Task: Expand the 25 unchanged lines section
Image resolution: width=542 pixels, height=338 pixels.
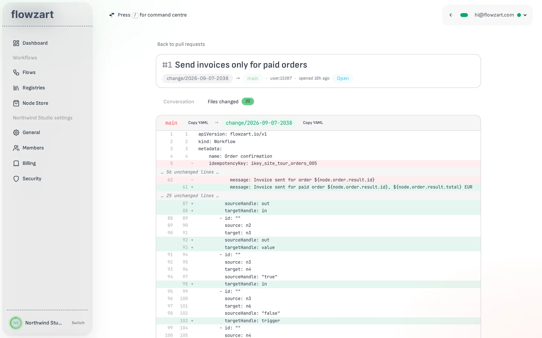Action: click(318, 195)
